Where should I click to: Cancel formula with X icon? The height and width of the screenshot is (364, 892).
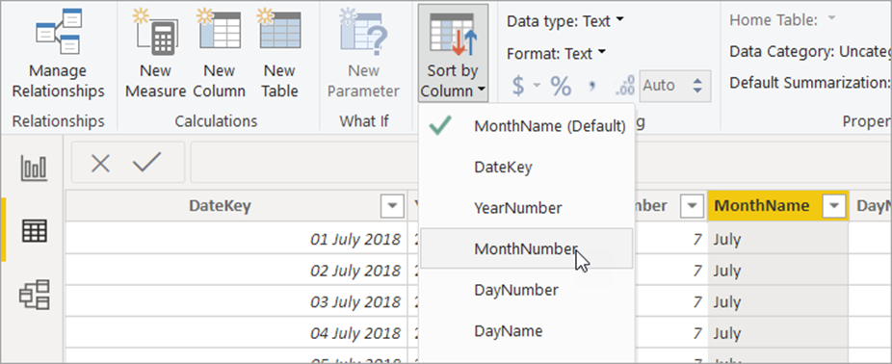coord(100,165)
